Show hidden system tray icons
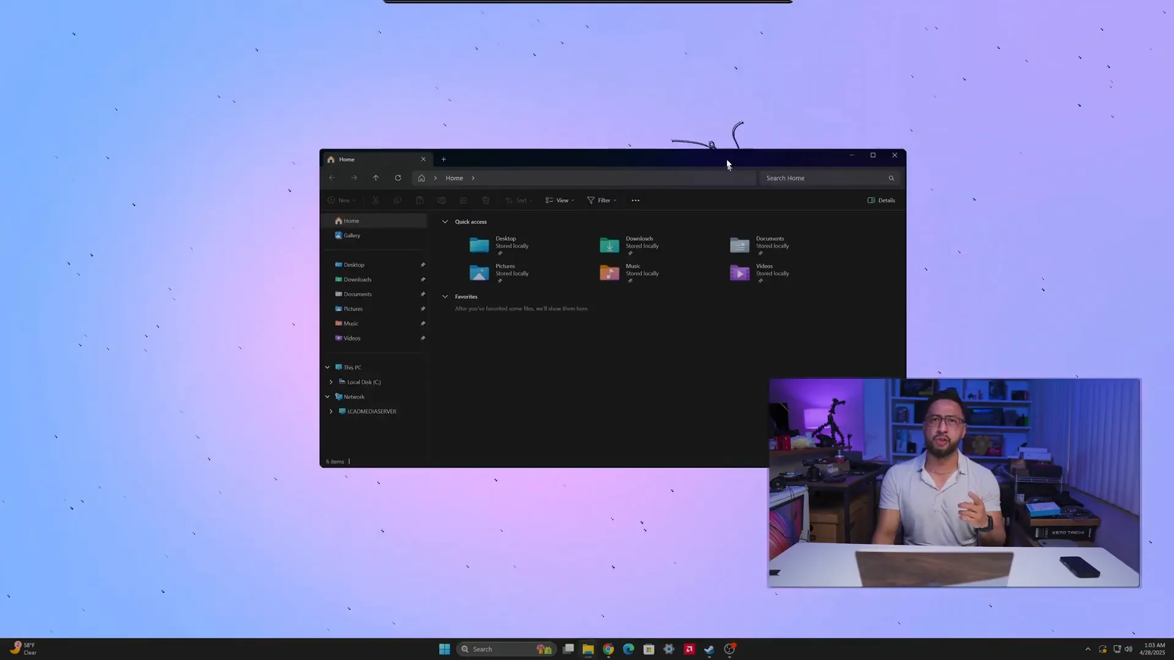This screenshot has height=660, width=1174. tap(1088, 649)
